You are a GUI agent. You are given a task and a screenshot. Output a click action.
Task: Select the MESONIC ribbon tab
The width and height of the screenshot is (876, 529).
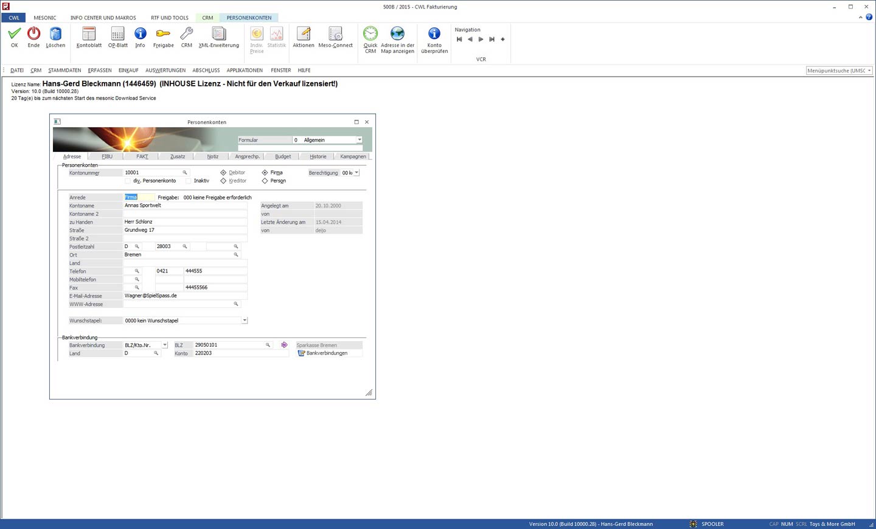[45, 18]
